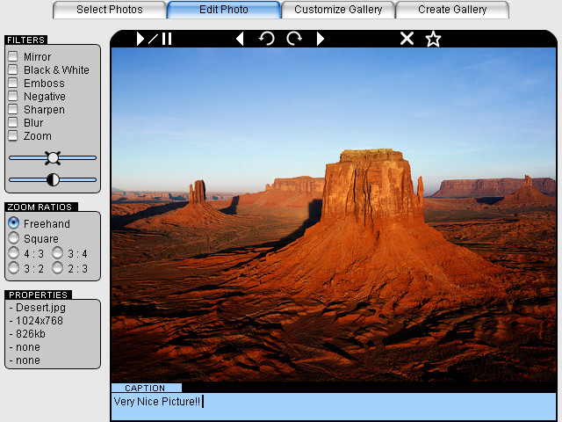Viewport: 562px width, 422px height.
Task: Mark the photo with the star icon
Action: tap(433, 39)
